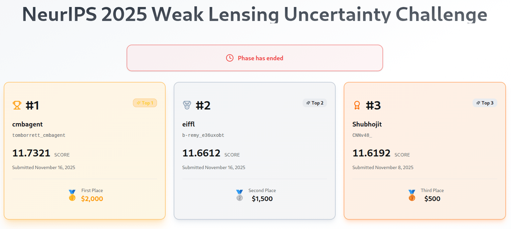Click the orange ribbon icon beside #3
The height and width of the screenshot is (229, 511).
pyautogui.click(x=357, y=105)
